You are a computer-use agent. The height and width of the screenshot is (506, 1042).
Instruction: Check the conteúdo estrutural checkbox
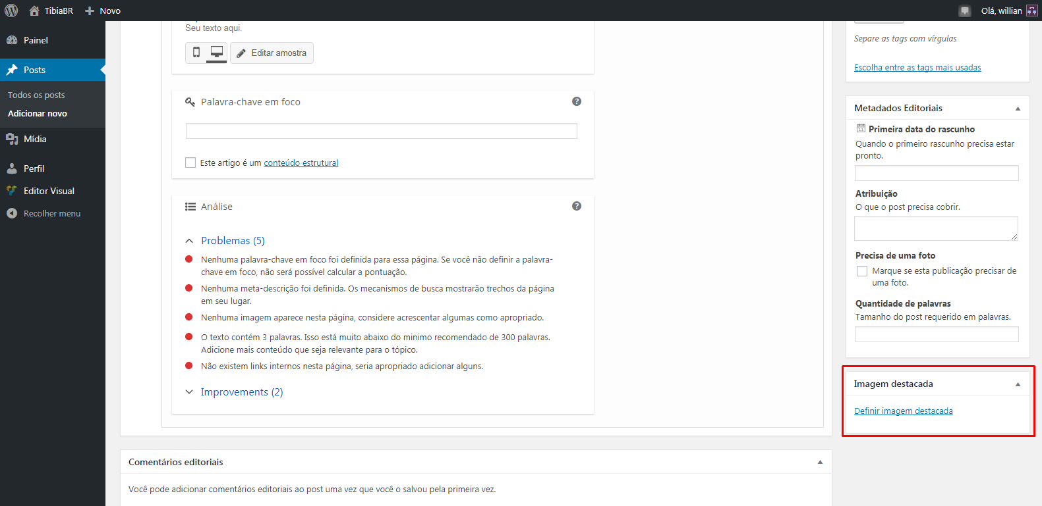pyautogui.click(x=190, y=163)
